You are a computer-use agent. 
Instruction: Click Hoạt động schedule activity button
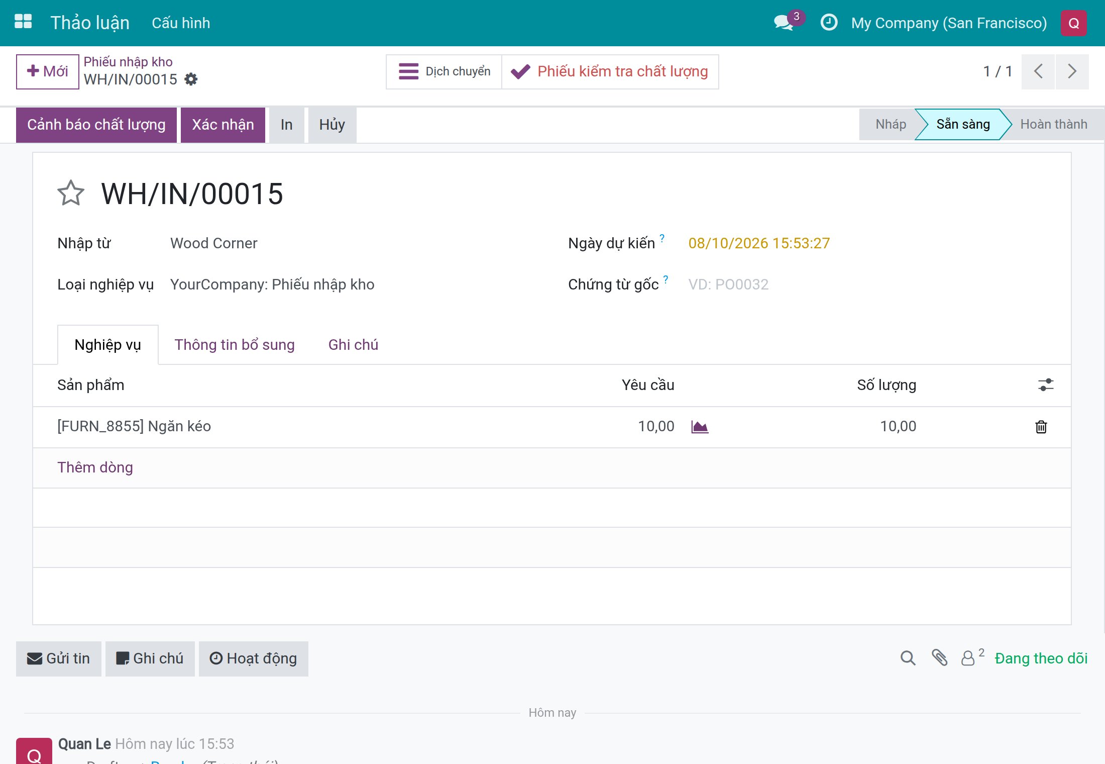(254, 658)
